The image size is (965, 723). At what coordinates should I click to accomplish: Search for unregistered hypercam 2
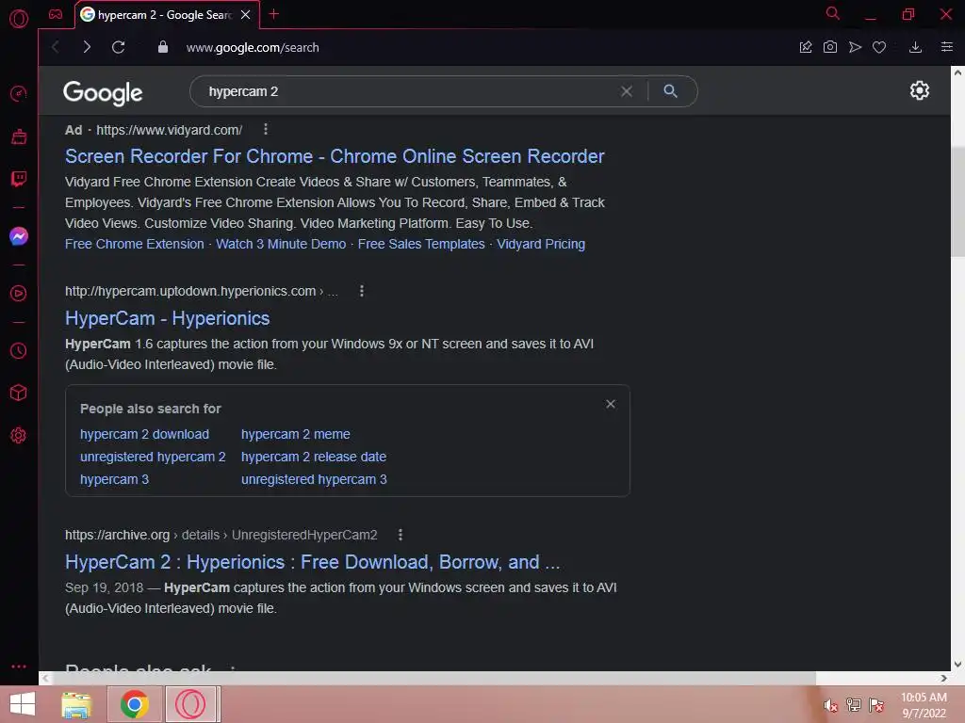[x=153, y=457]
